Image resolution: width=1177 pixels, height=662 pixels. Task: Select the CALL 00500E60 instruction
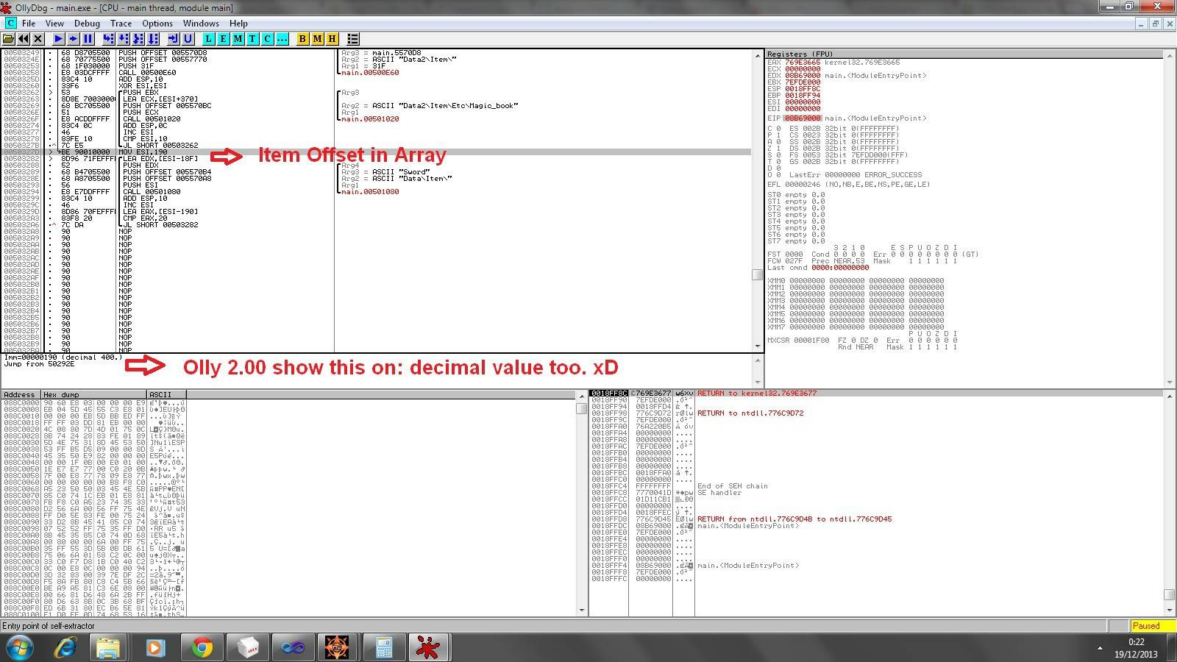[x=148, y=73]
